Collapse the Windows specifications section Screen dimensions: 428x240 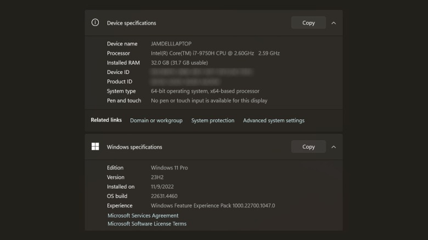tap(334, 147)
